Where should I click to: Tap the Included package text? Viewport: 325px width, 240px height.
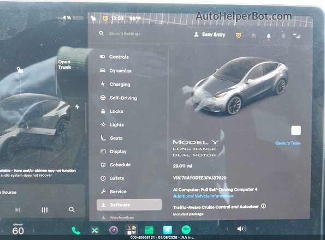tap(188, 214)
